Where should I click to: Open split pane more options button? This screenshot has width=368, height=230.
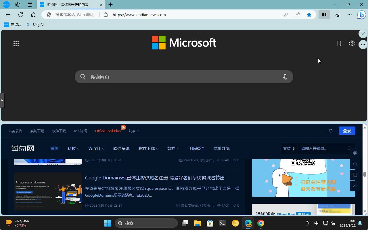(x=363, y=45)
